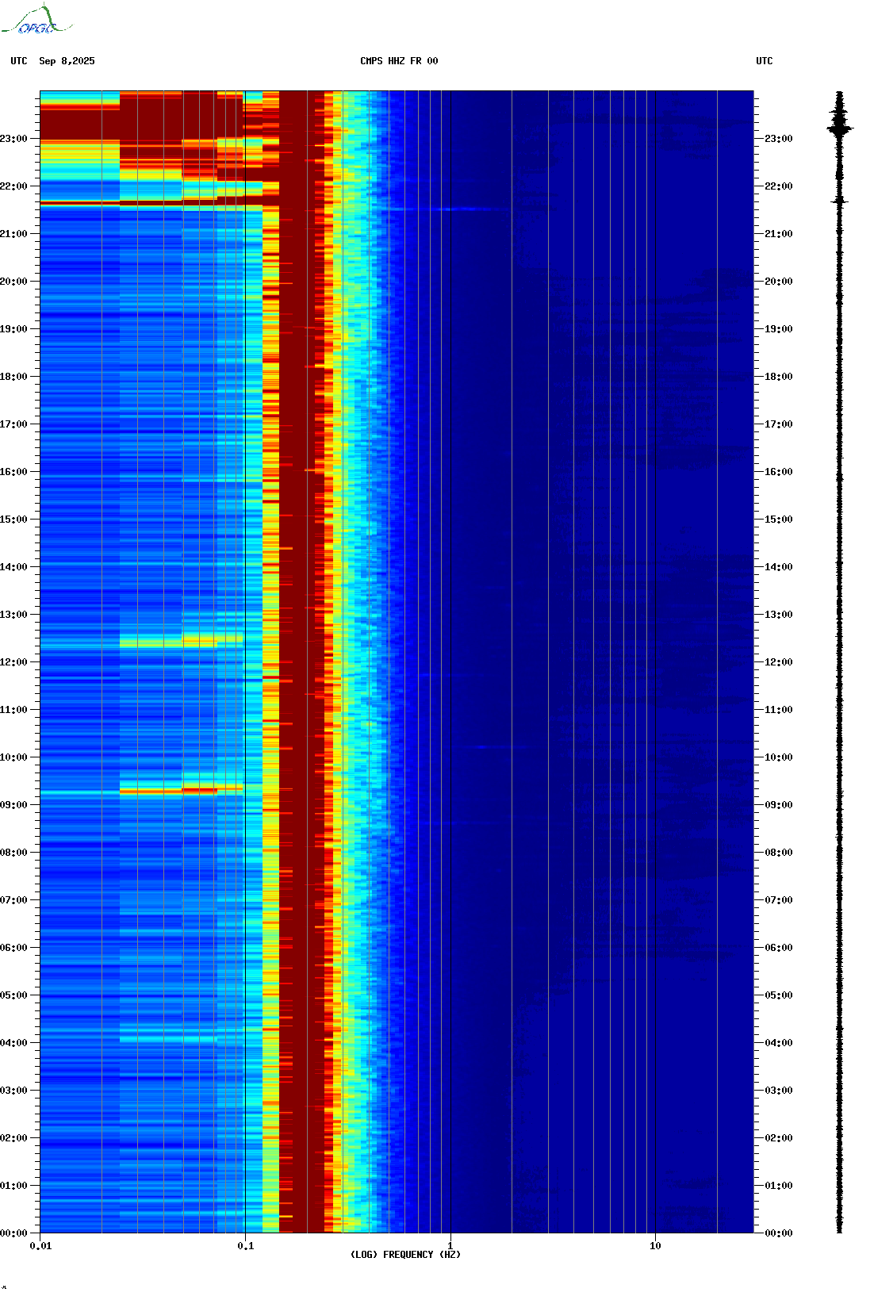The width and height of the screenshot is (874, 1296).
Task: Click '04:00' on the left time axis
Action: pyautogui.click(x=13, y=1043)
